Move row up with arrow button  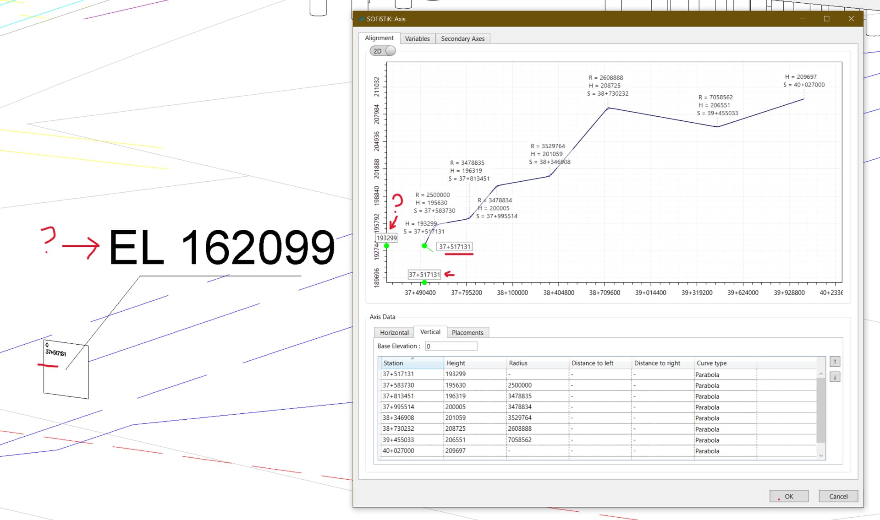(835, 362)
